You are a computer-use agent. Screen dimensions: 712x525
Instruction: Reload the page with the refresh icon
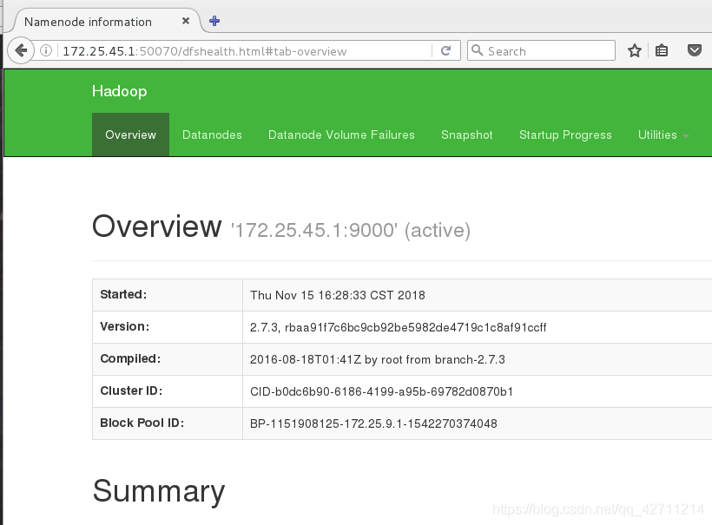pos(446,50)
